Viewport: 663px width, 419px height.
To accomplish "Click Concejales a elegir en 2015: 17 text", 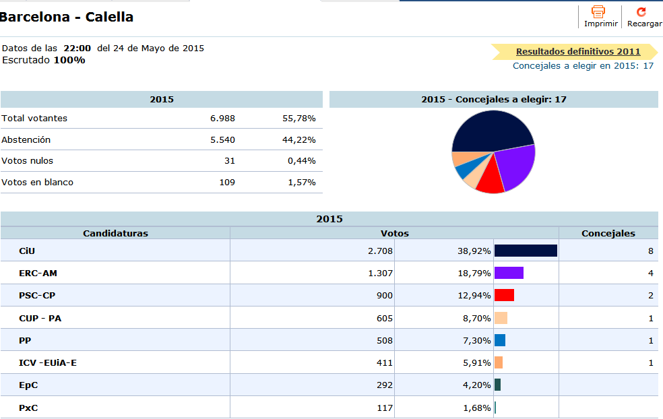I will coord(583,66).
